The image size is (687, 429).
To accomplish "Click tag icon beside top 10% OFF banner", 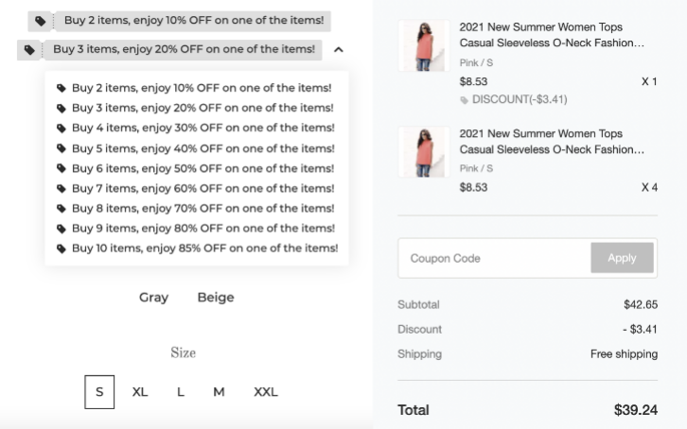I will pyautogui.click(x=41, y=21).
